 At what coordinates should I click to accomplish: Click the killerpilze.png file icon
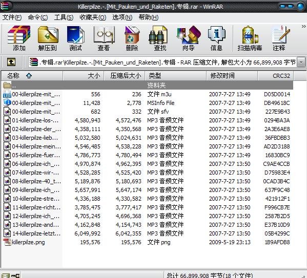[x=7, y=242]
